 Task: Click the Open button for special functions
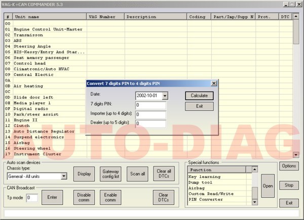click(268, 186)
